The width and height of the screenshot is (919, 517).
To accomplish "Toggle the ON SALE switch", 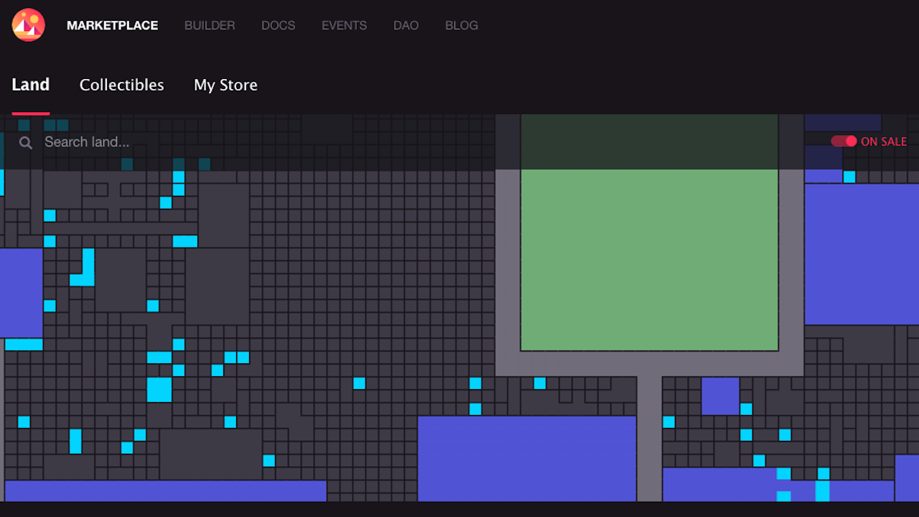I will click(x=844, y=141).
